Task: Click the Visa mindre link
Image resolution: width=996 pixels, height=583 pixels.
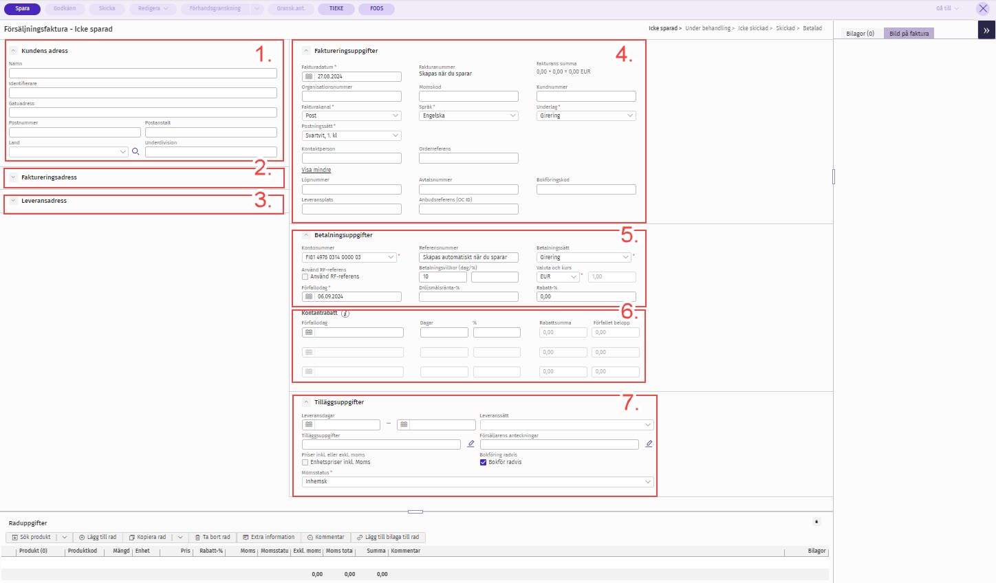Action: tap(316, 170)
